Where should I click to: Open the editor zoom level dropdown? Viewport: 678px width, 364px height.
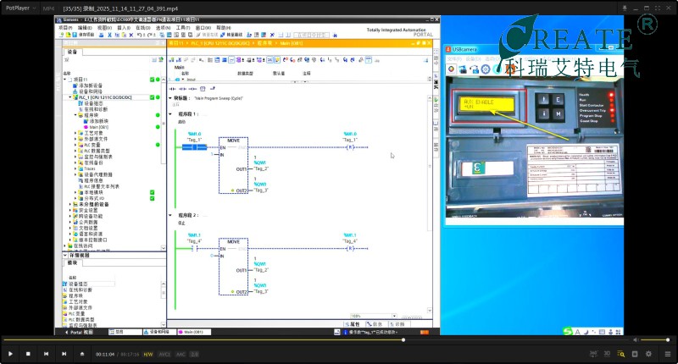click(394, 316)
